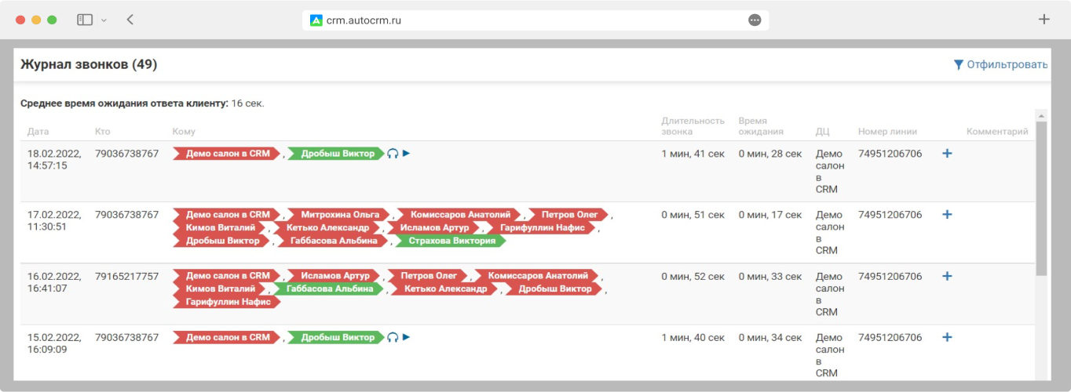Add comment to 18.02.2022 call with plus

point(947,154)
